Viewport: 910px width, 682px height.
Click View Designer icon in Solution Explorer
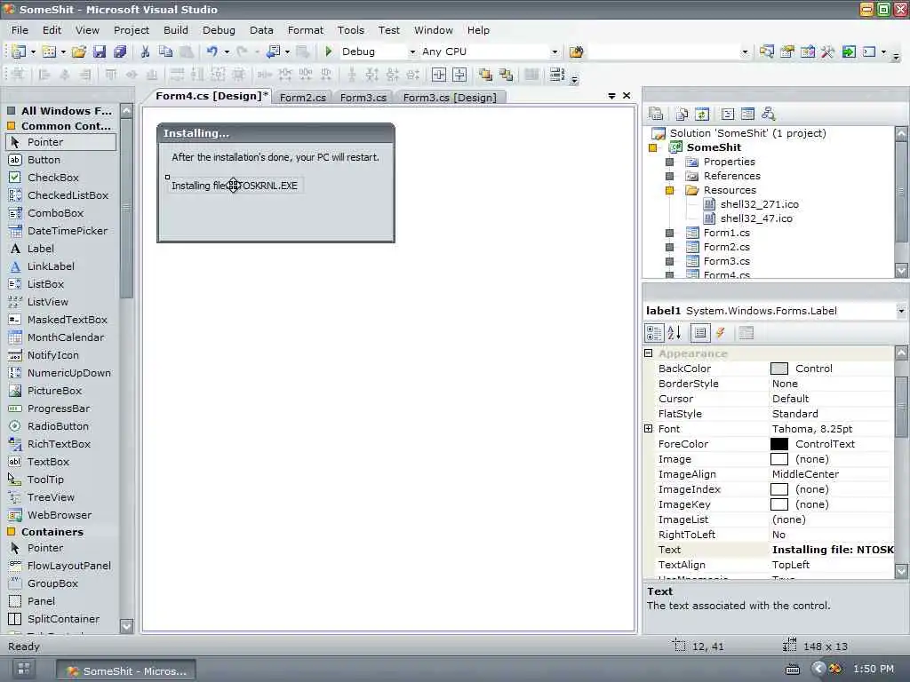pos(748,114)
